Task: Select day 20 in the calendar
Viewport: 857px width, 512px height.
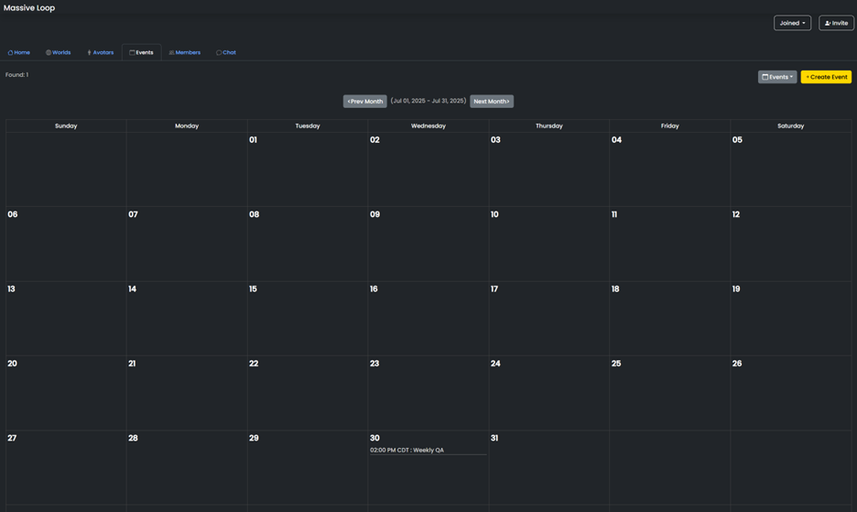Action: [66, 393]
